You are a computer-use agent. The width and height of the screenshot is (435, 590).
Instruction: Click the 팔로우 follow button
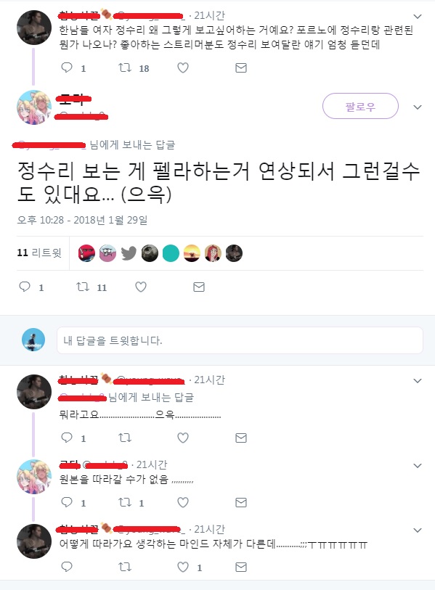(360, 106)
